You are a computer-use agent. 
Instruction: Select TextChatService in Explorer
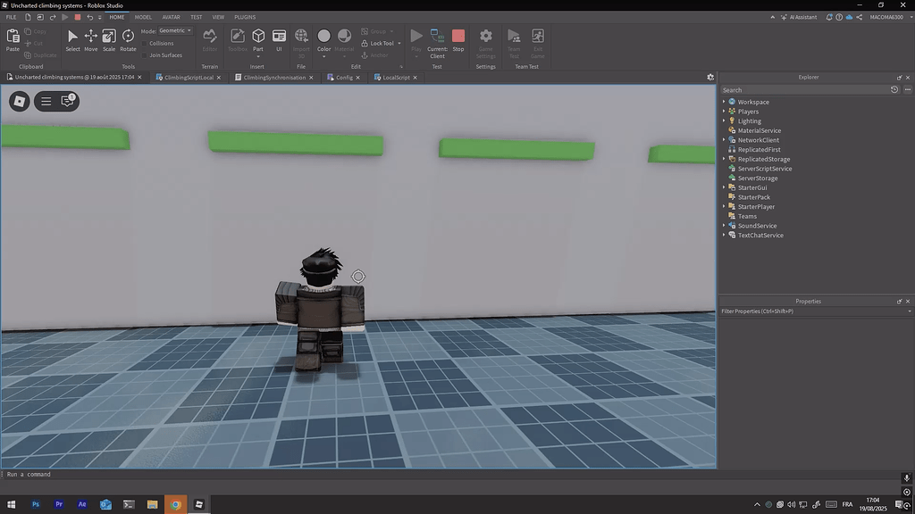pyautogui.click(x=760, y=236)
